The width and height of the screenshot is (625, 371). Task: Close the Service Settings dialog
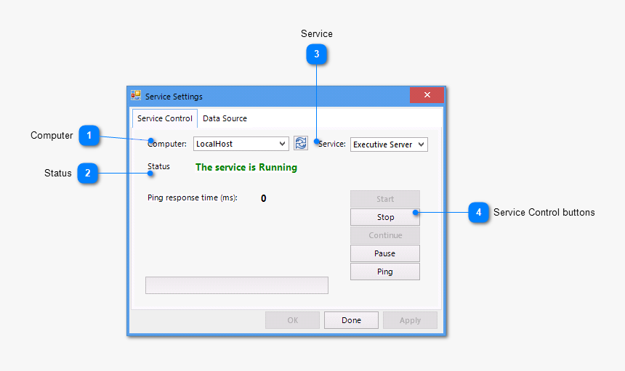(427, 95)
